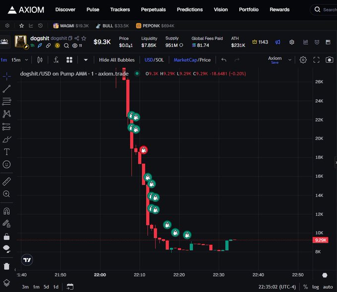Select the Text tool
The height and width of the screenshot is (292, 337).
tap(6, 152)
